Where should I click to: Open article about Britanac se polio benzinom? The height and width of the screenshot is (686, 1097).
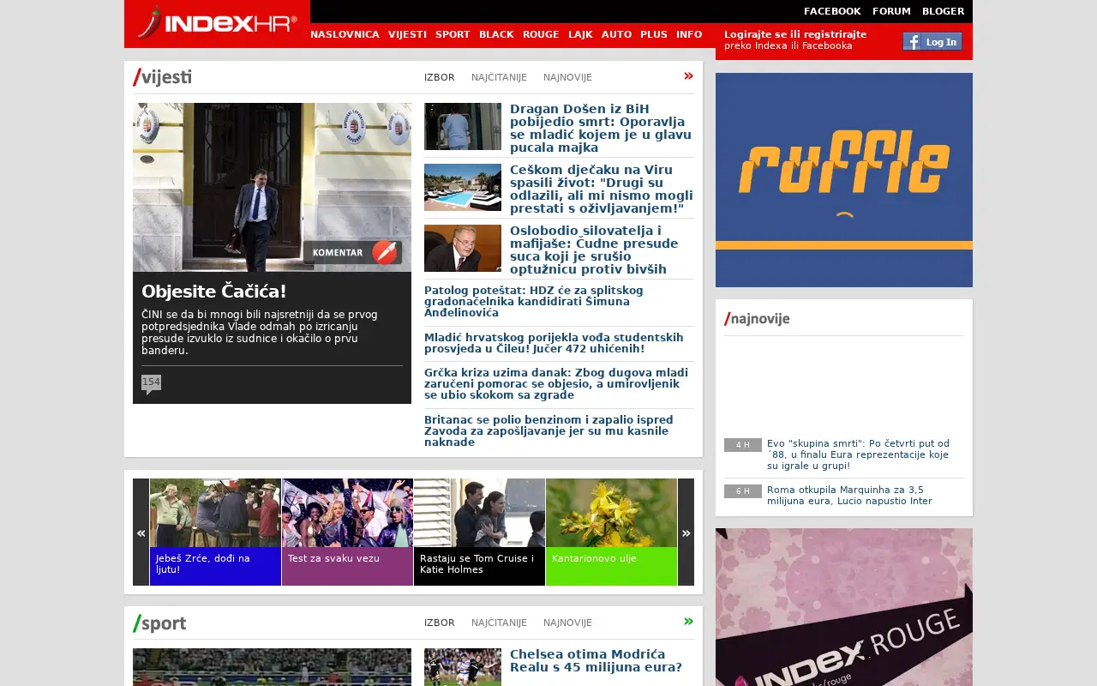pyautogui.click(x=548, y=430)
